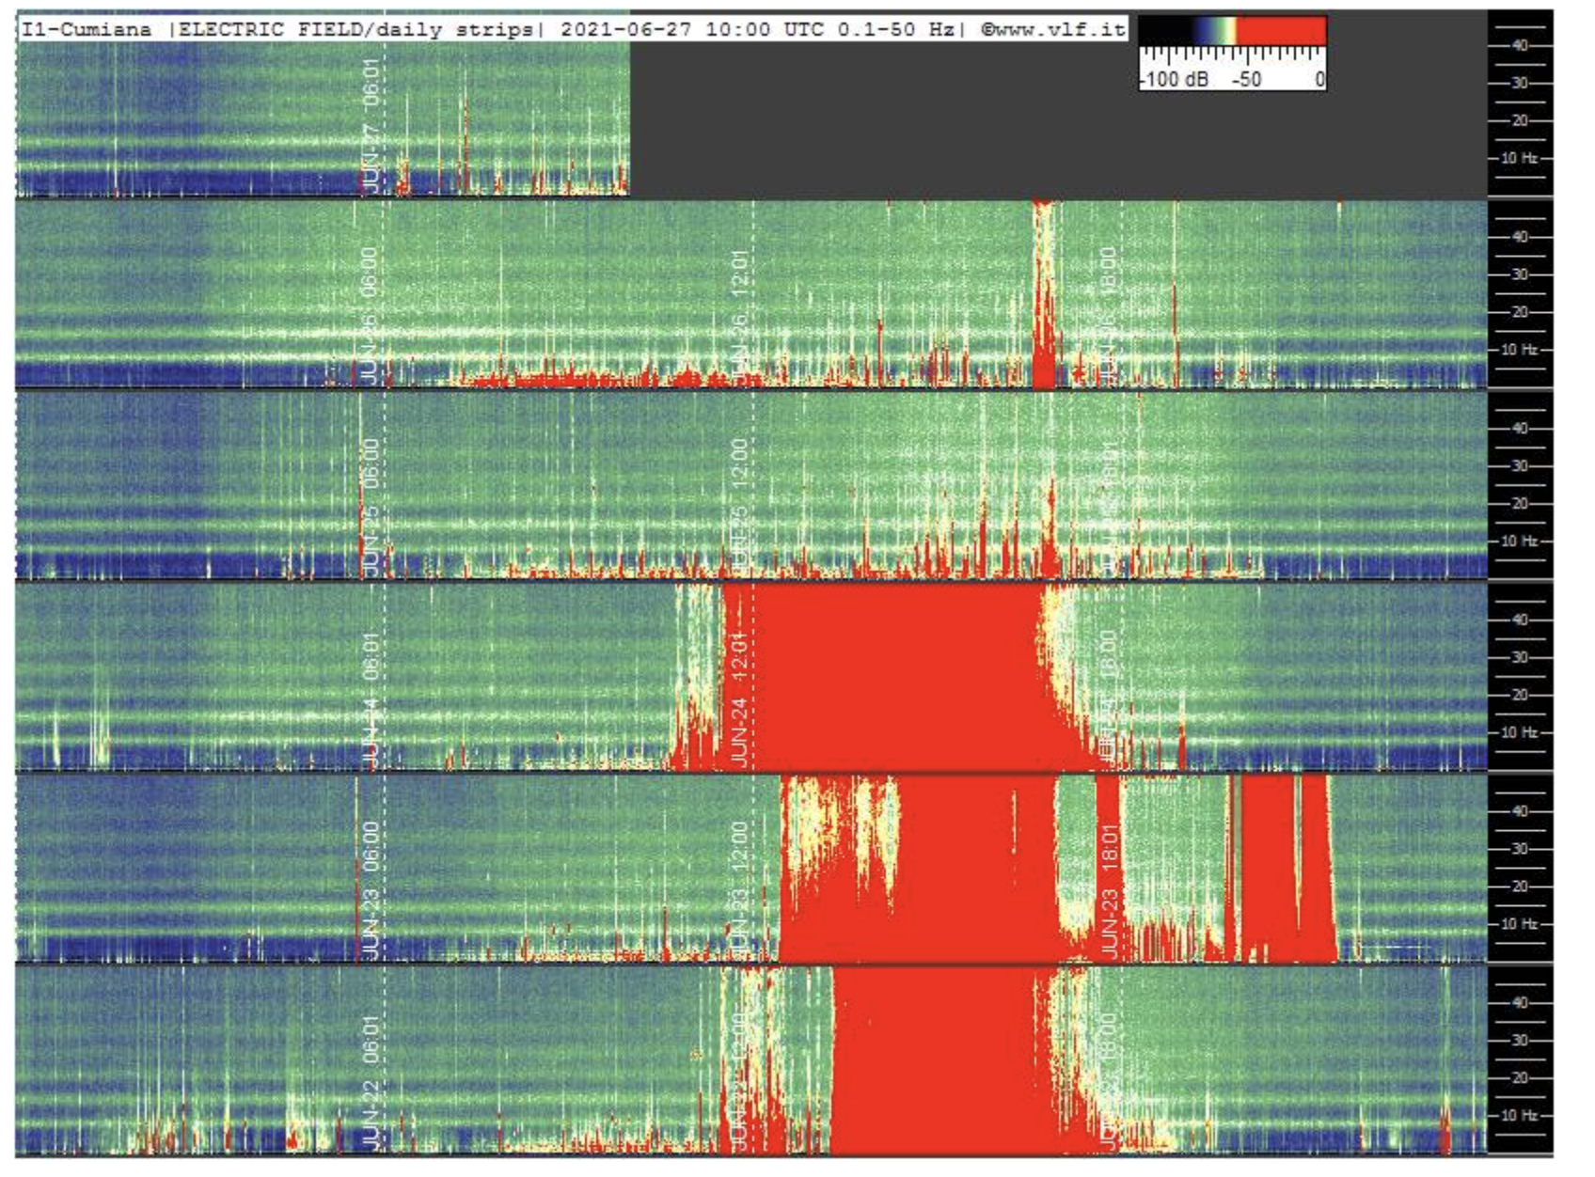Click the 20 tick on June 22 frequency axis
Image resolution: width=1595 pixels, height=1177 pixels.
pos(1519,1078)
